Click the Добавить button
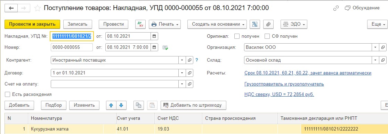 (x=19, y=105)
